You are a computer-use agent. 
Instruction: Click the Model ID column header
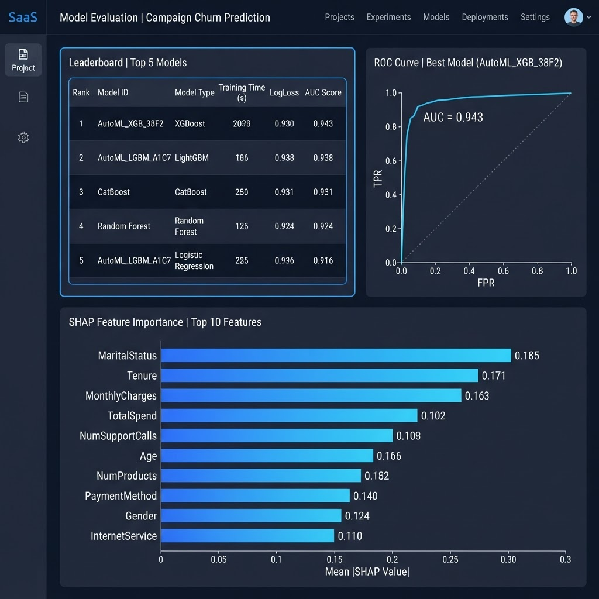pos(113,92)
